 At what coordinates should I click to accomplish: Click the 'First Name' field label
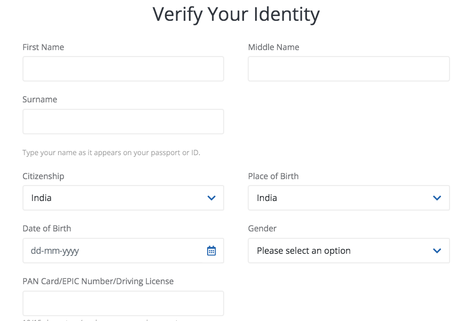click(x=43, y=47)
